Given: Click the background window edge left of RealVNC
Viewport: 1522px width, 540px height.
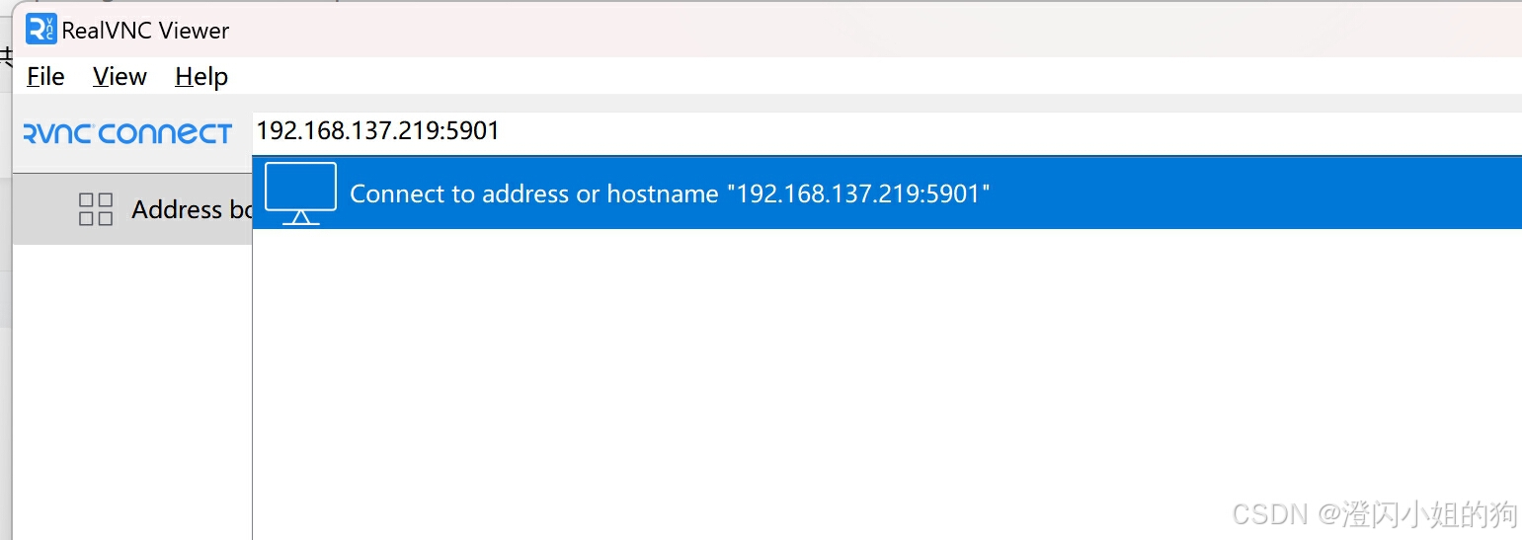Looking at the screenshot, I should [x=5, y=296].
